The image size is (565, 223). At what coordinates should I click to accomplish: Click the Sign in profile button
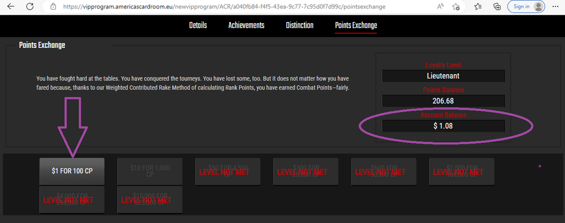point(525,6)
